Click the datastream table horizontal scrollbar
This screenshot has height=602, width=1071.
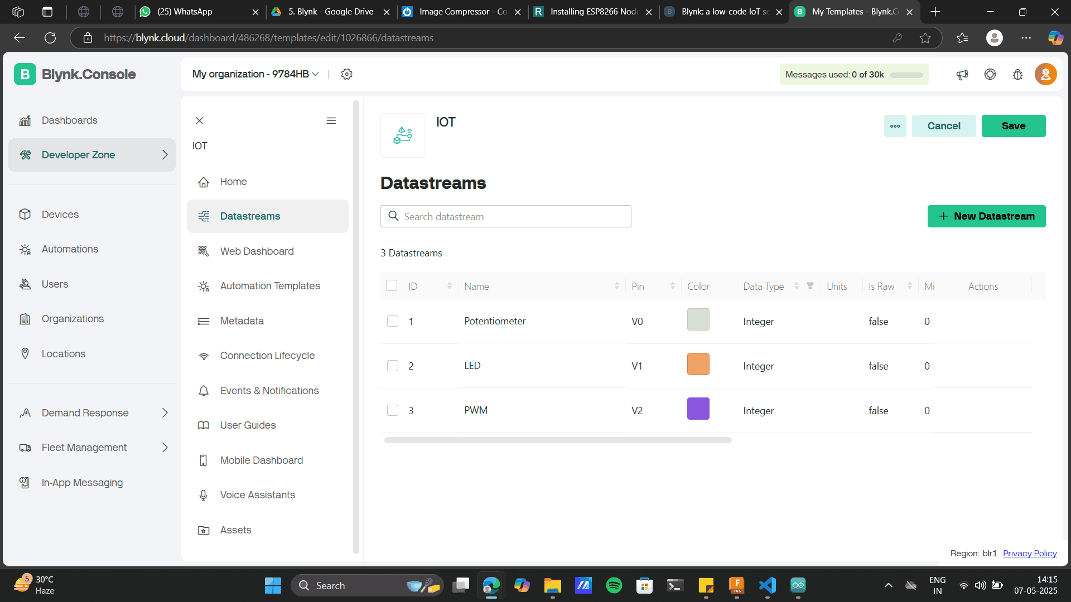[558, 440]
